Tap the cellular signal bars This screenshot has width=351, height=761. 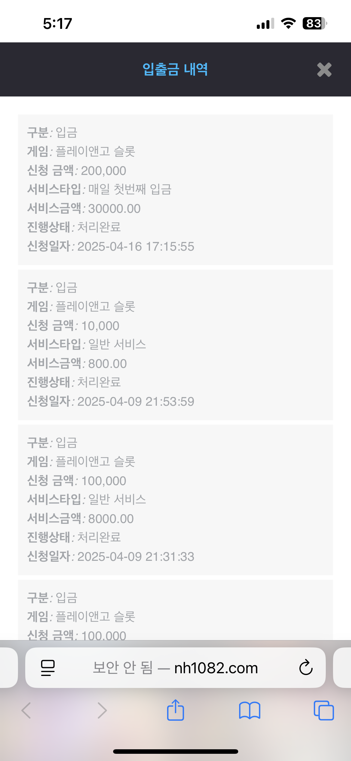265,23
